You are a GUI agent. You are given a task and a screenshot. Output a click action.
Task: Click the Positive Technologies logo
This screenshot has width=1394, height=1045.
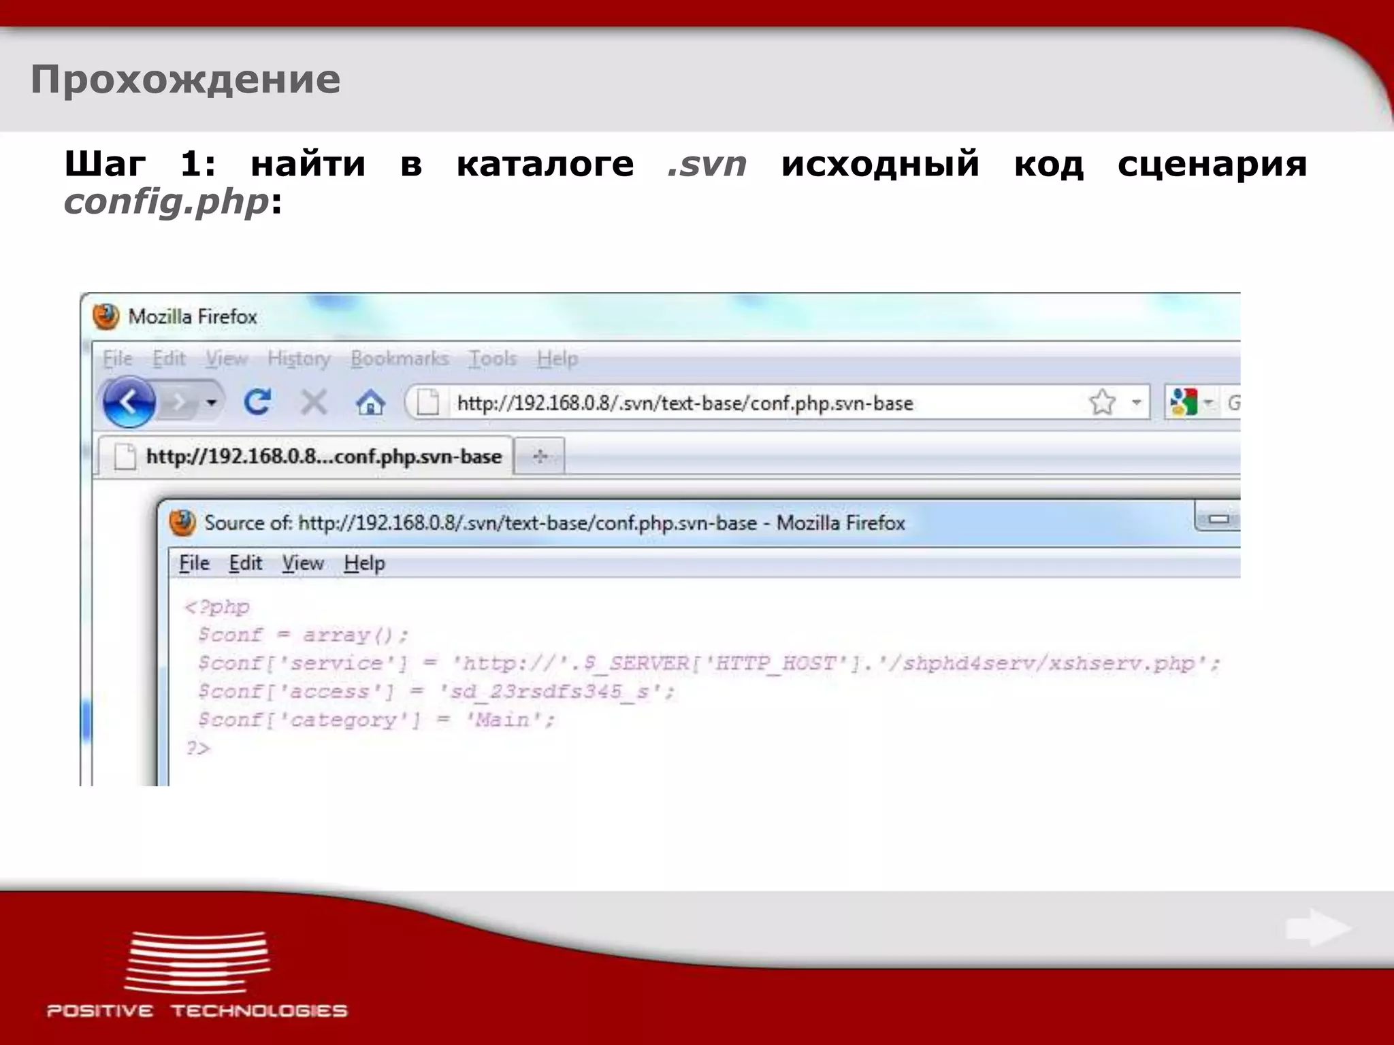pos(197,974)
